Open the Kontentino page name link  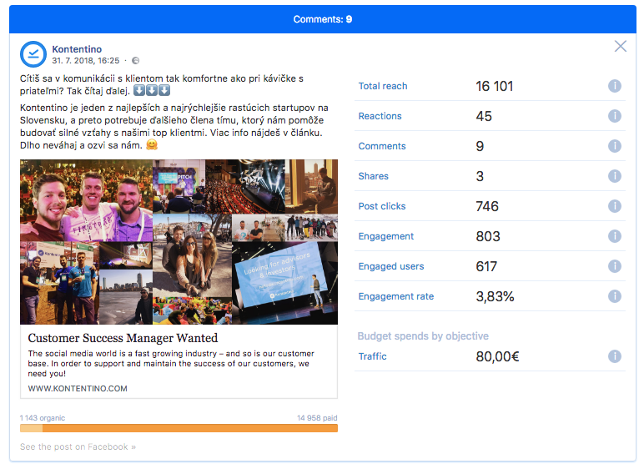click(x=77, y=49)
